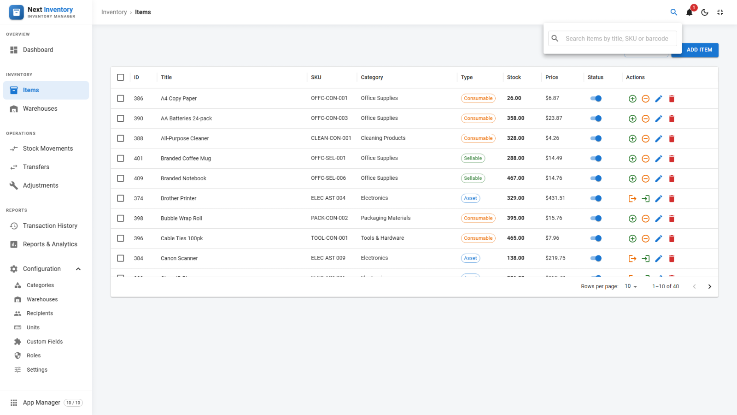
Task: Open Warehouses under Inventory
Action: [x=46, y=109]
